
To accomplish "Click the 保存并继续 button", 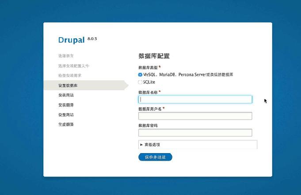I will 155,157.
